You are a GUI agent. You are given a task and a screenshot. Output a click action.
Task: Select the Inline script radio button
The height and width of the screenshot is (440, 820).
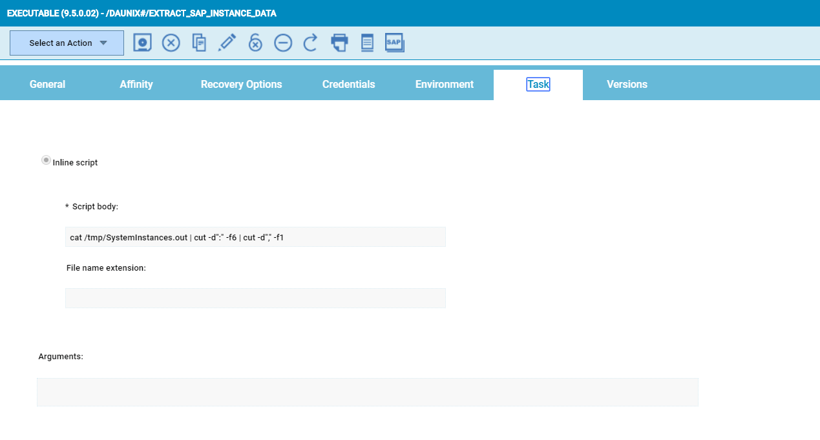click(46, 160)
